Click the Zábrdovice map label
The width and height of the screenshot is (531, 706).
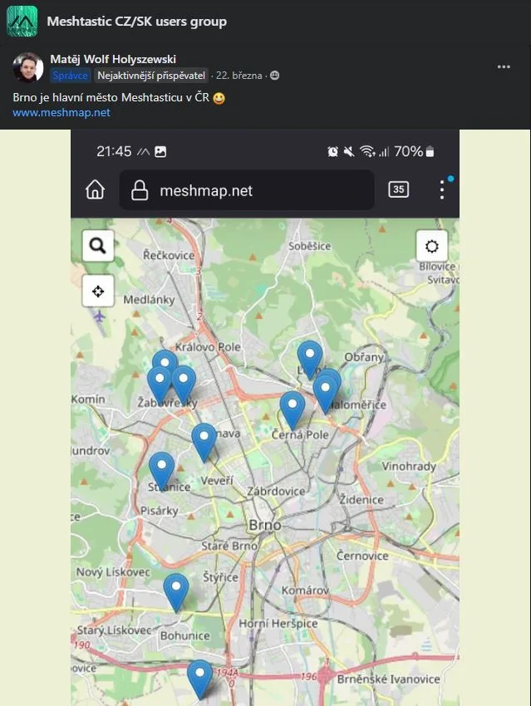tap(276, 491)
